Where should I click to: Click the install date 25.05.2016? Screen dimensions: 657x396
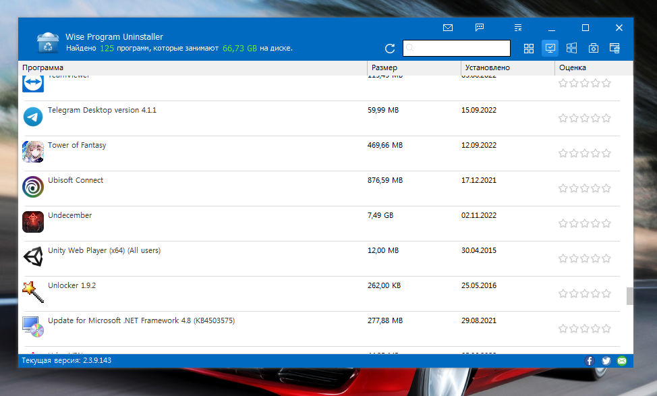click(x=479, y=285)
